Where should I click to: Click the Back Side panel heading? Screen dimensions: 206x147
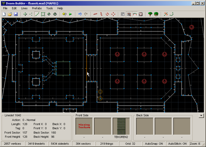click(x=143, y=115)
